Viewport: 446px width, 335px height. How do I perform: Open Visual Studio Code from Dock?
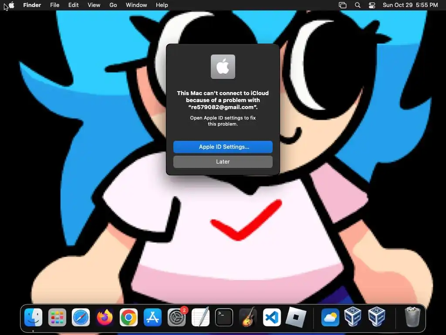pyautogui.click(x=272, y=318)
